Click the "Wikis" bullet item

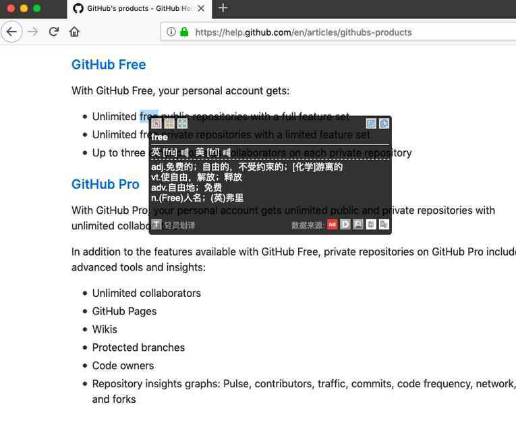(x=105, y=329)
